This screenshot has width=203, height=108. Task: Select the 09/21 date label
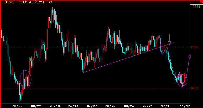148,106
